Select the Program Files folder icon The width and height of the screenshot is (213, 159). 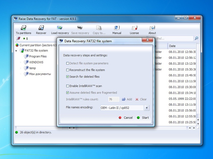(26, 56)
